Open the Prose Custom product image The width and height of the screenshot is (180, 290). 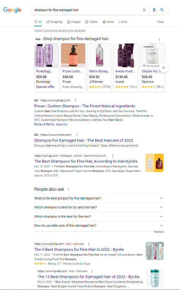point(73,55)
